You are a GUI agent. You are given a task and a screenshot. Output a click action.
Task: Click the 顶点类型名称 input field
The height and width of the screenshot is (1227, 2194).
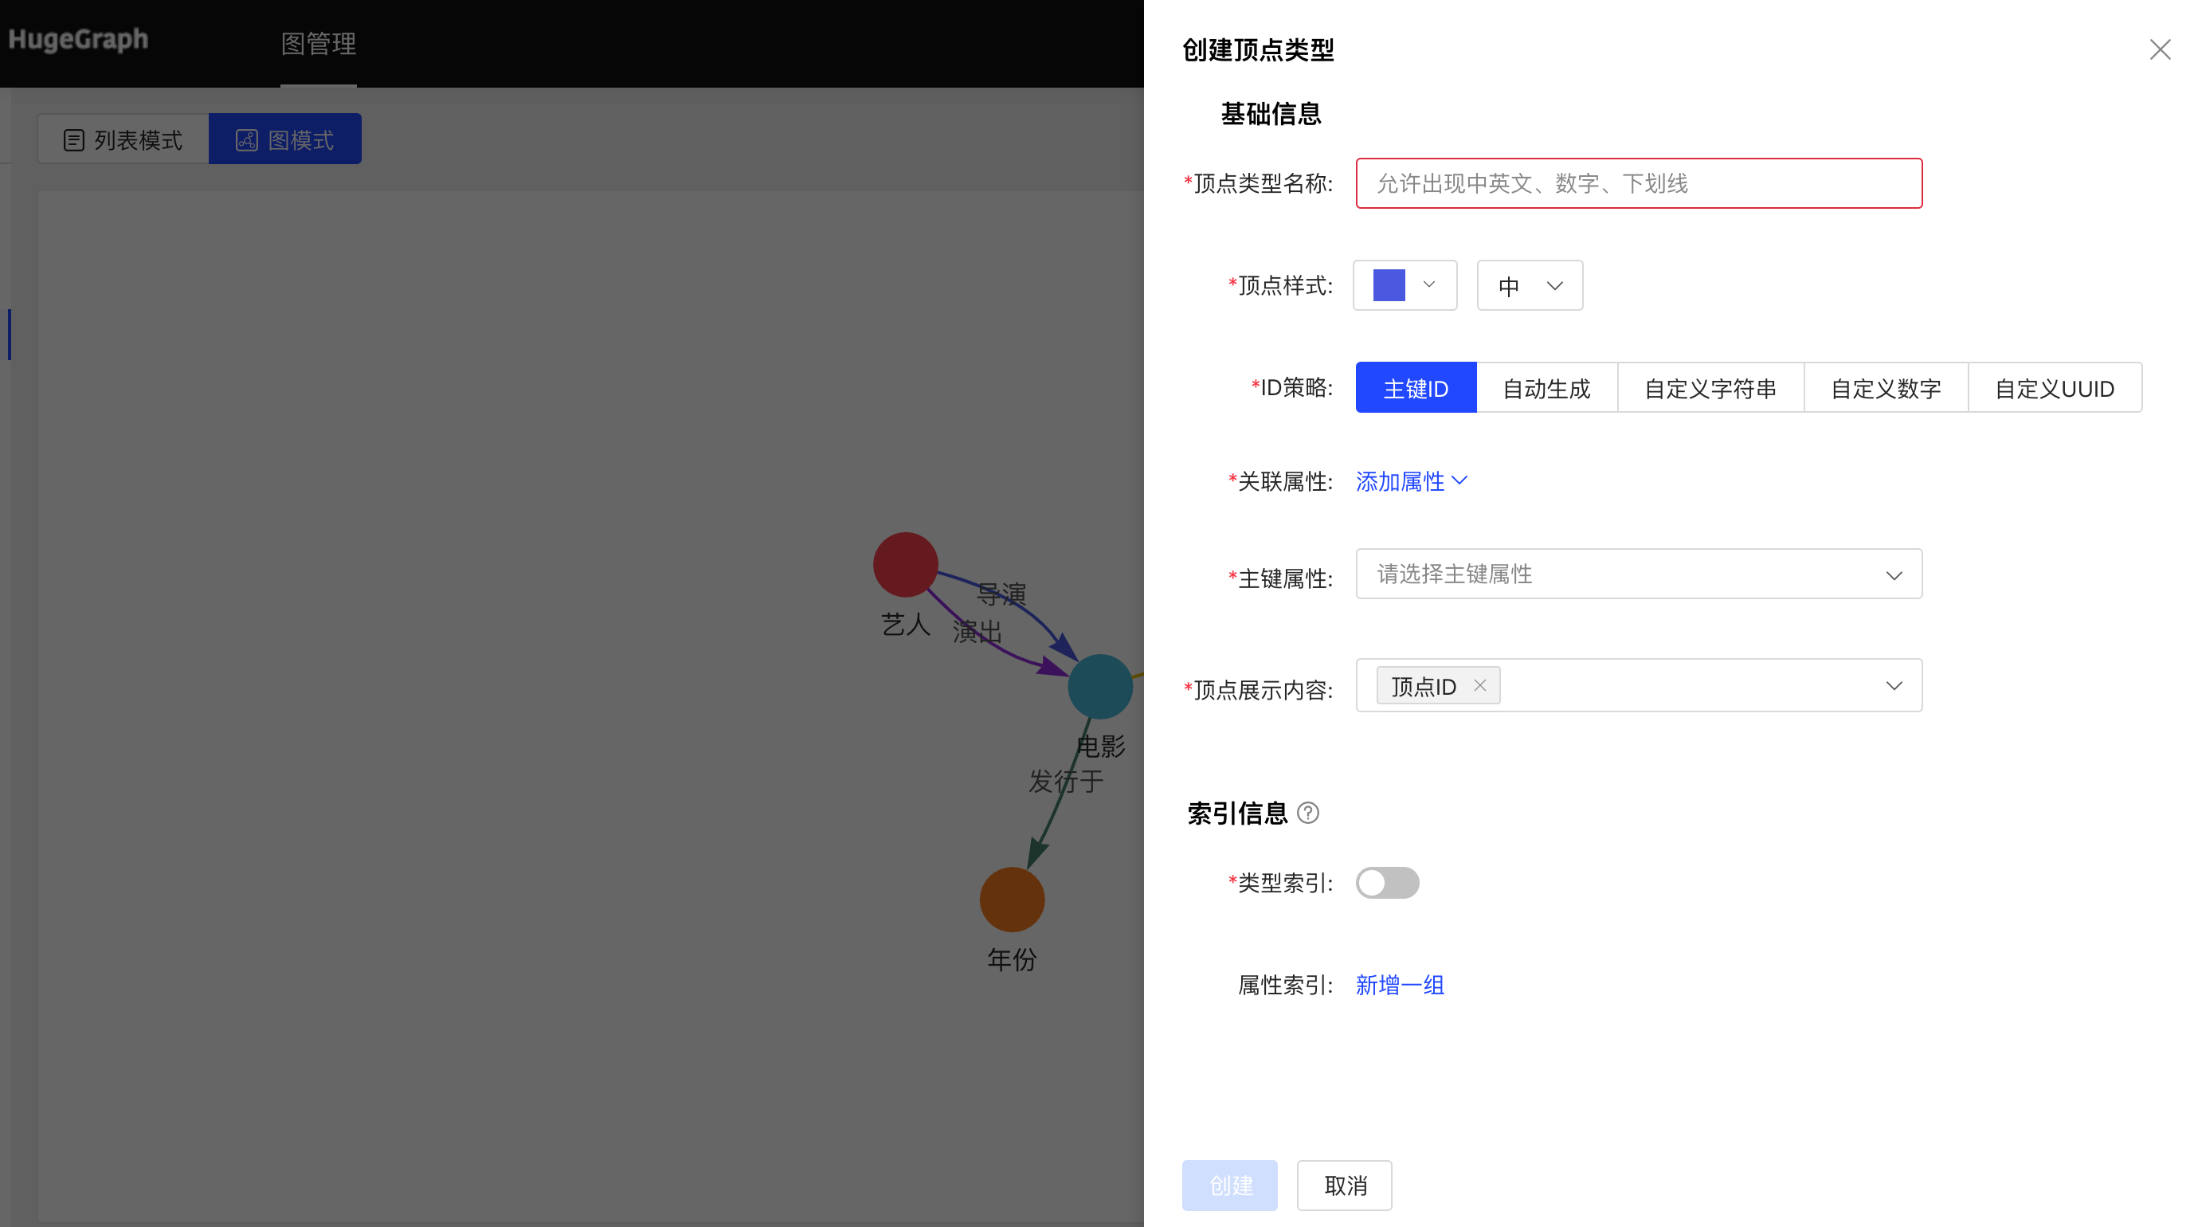coord(1638,183)
